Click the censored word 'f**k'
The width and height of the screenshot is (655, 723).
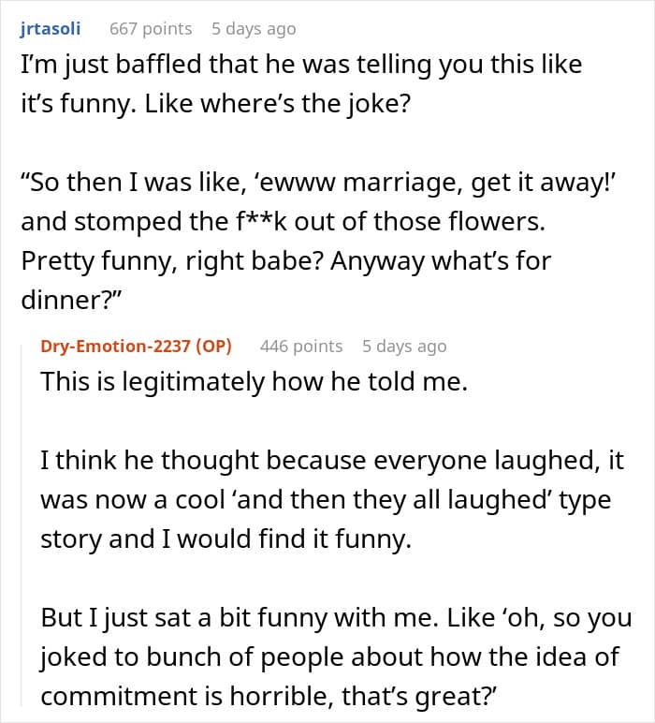[261, 221]
